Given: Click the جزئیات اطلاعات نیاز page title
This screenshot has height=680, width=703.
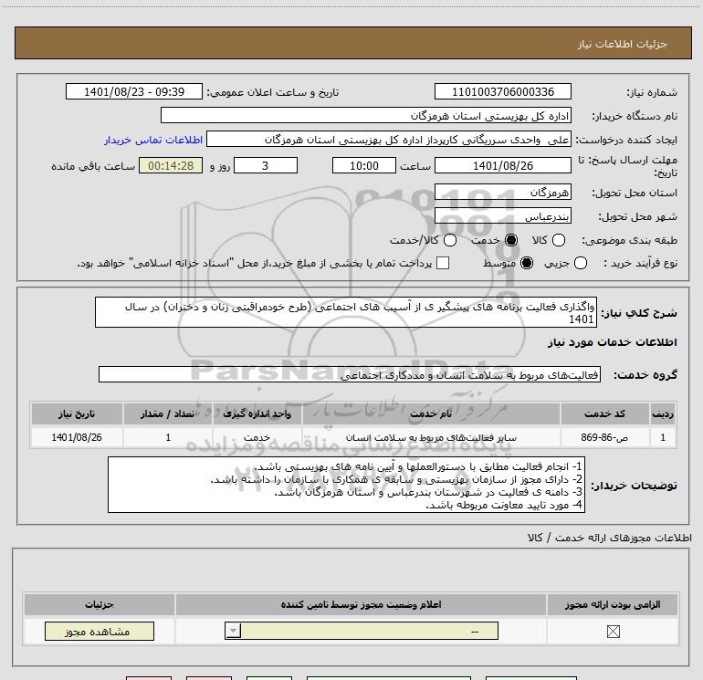Looking at the screenshot, I should pyautogui.click(x=622, y=44).
